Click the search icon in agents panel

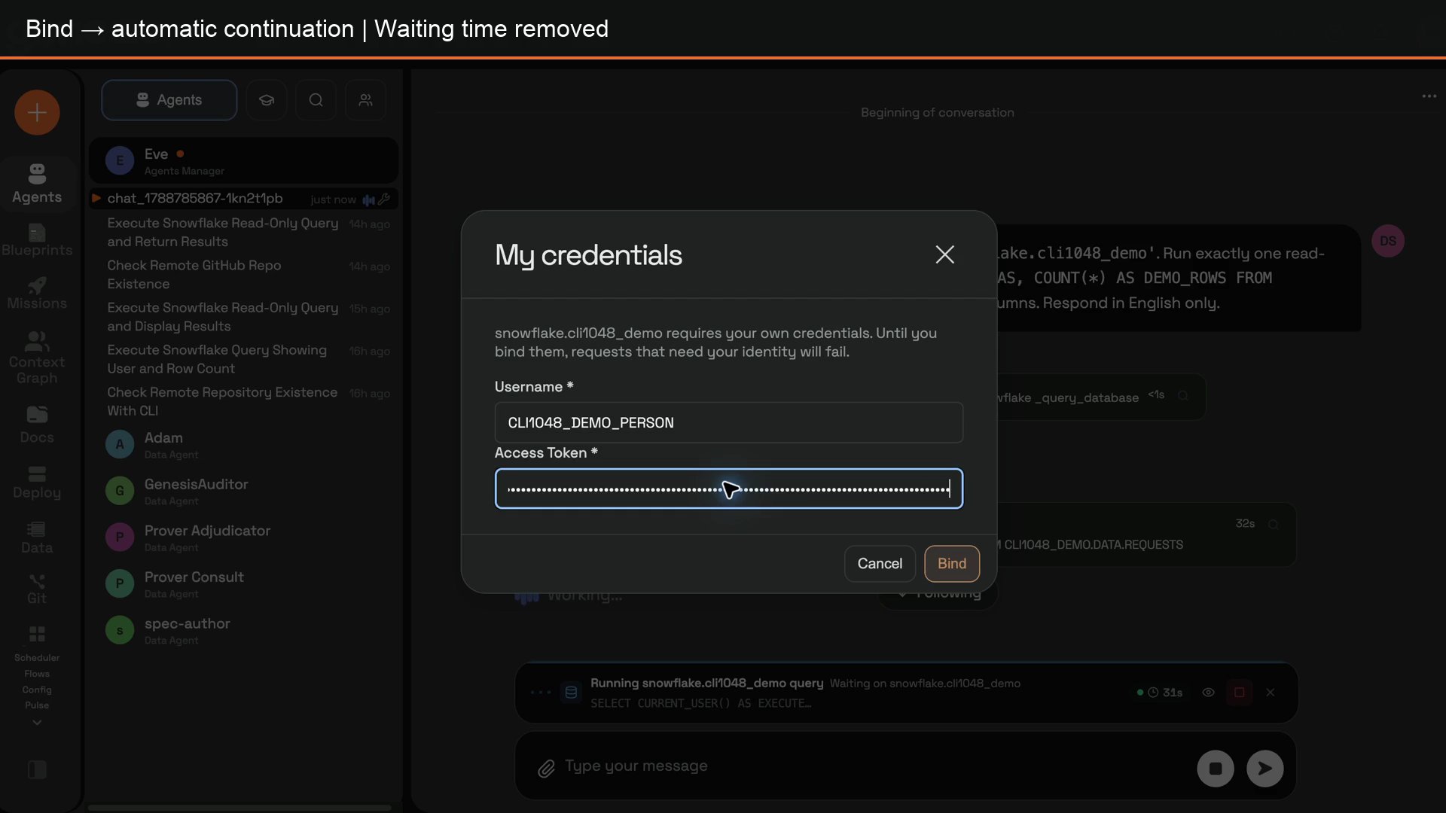(316, 100)
